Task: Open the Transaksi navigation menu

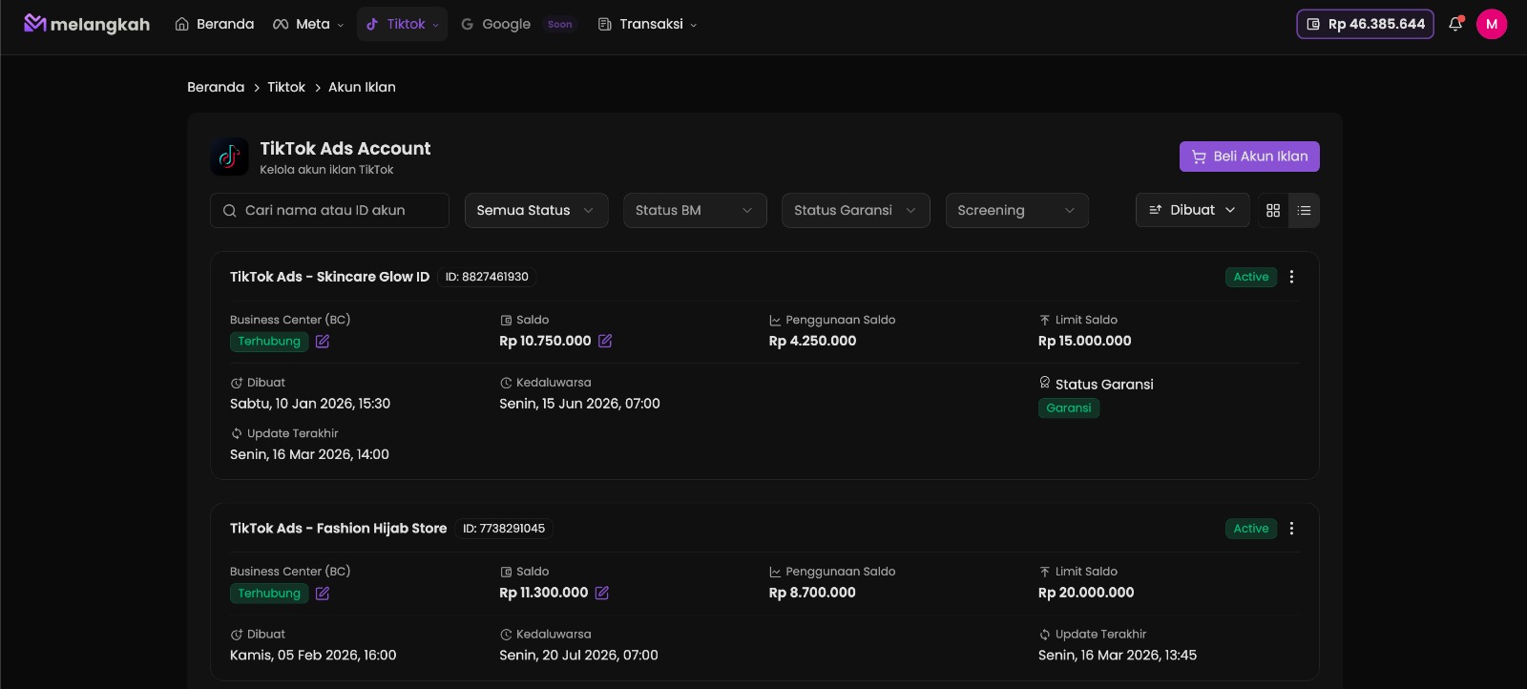Action: click(647, 24)
